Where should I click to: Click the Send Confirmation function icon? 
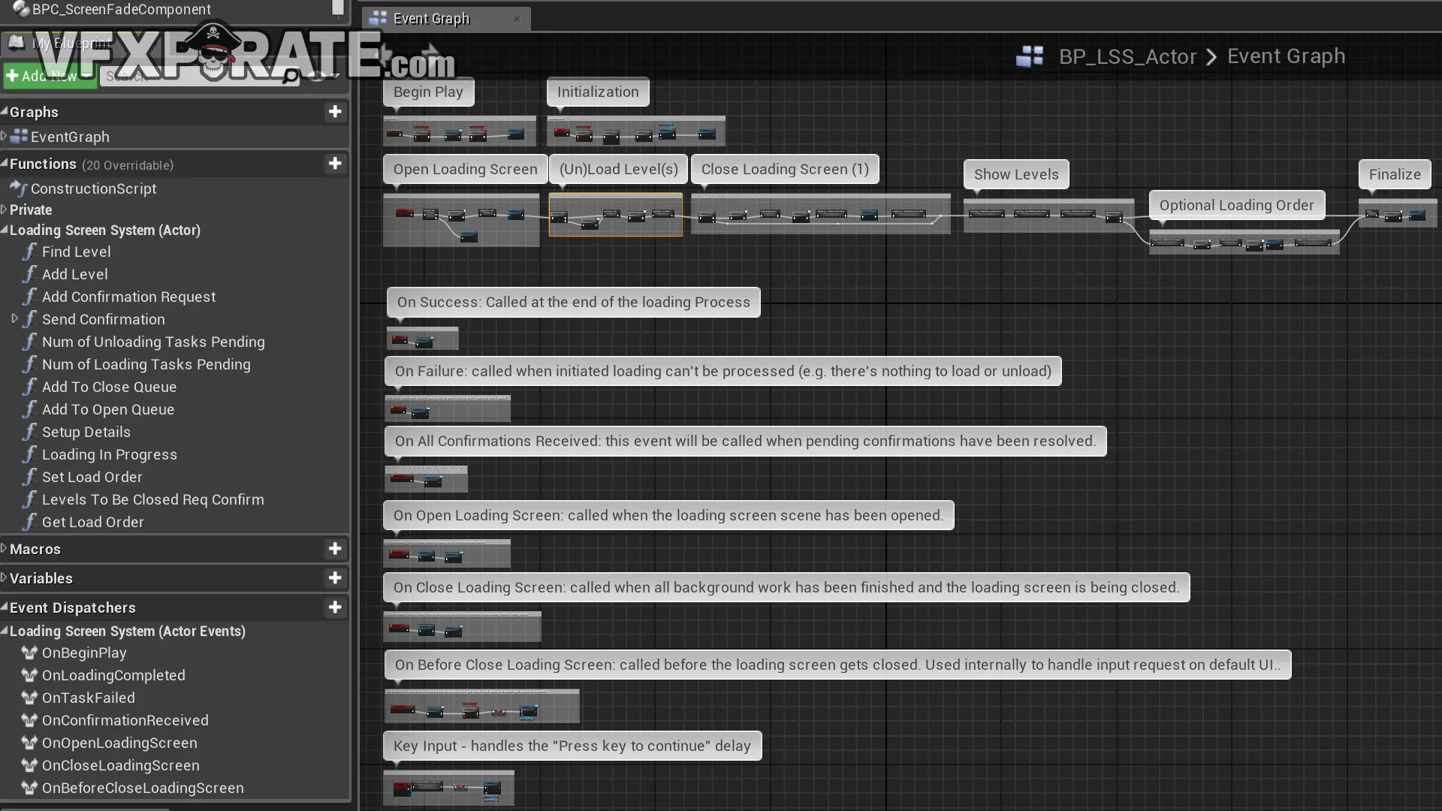tap(29, 319)
